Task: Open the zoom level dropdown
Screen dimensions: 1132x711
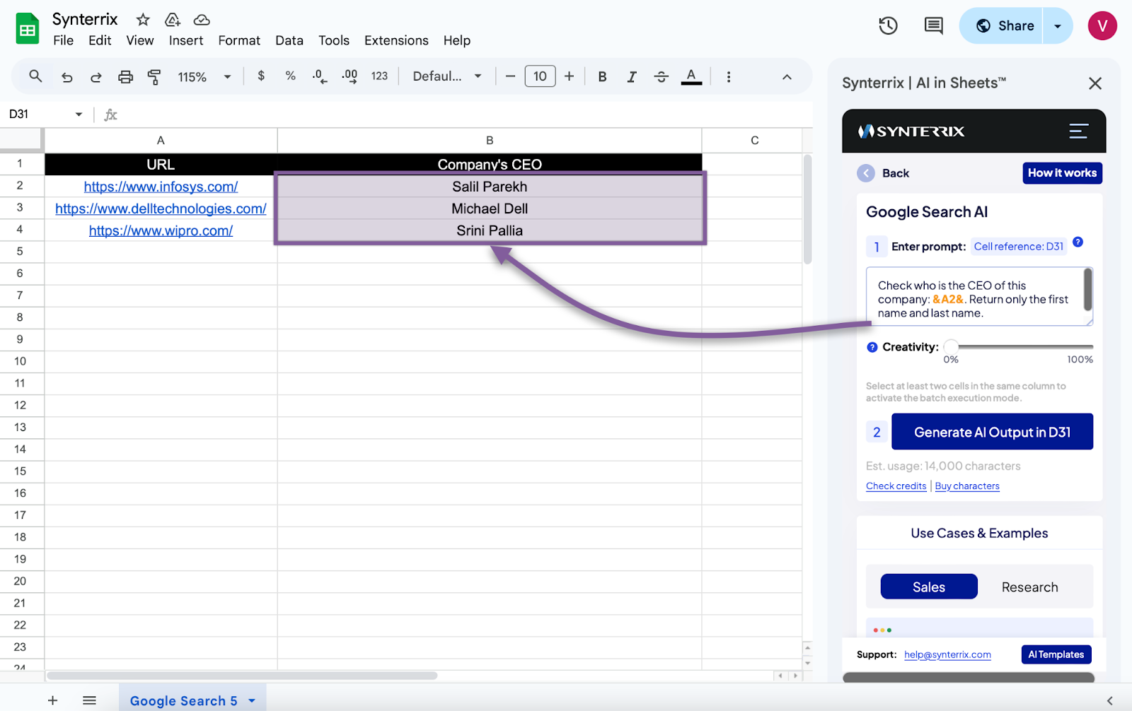Action: pos(204,77)
